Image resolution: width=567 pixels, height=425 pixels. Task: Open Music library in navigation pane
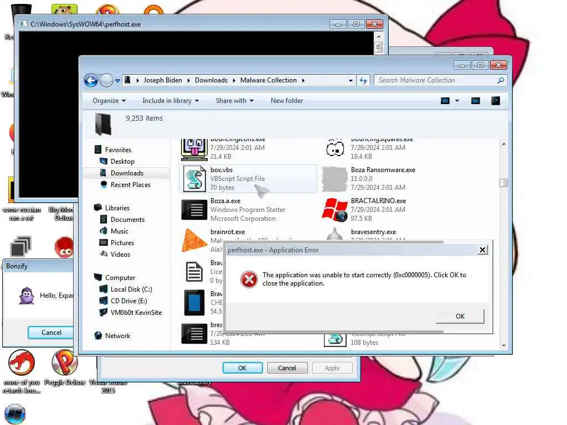click(120, 231)
